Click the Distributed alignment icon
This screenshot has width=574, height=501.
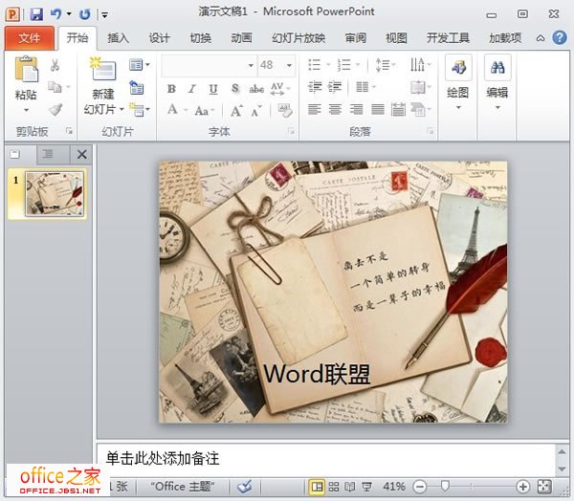point(398,109)
